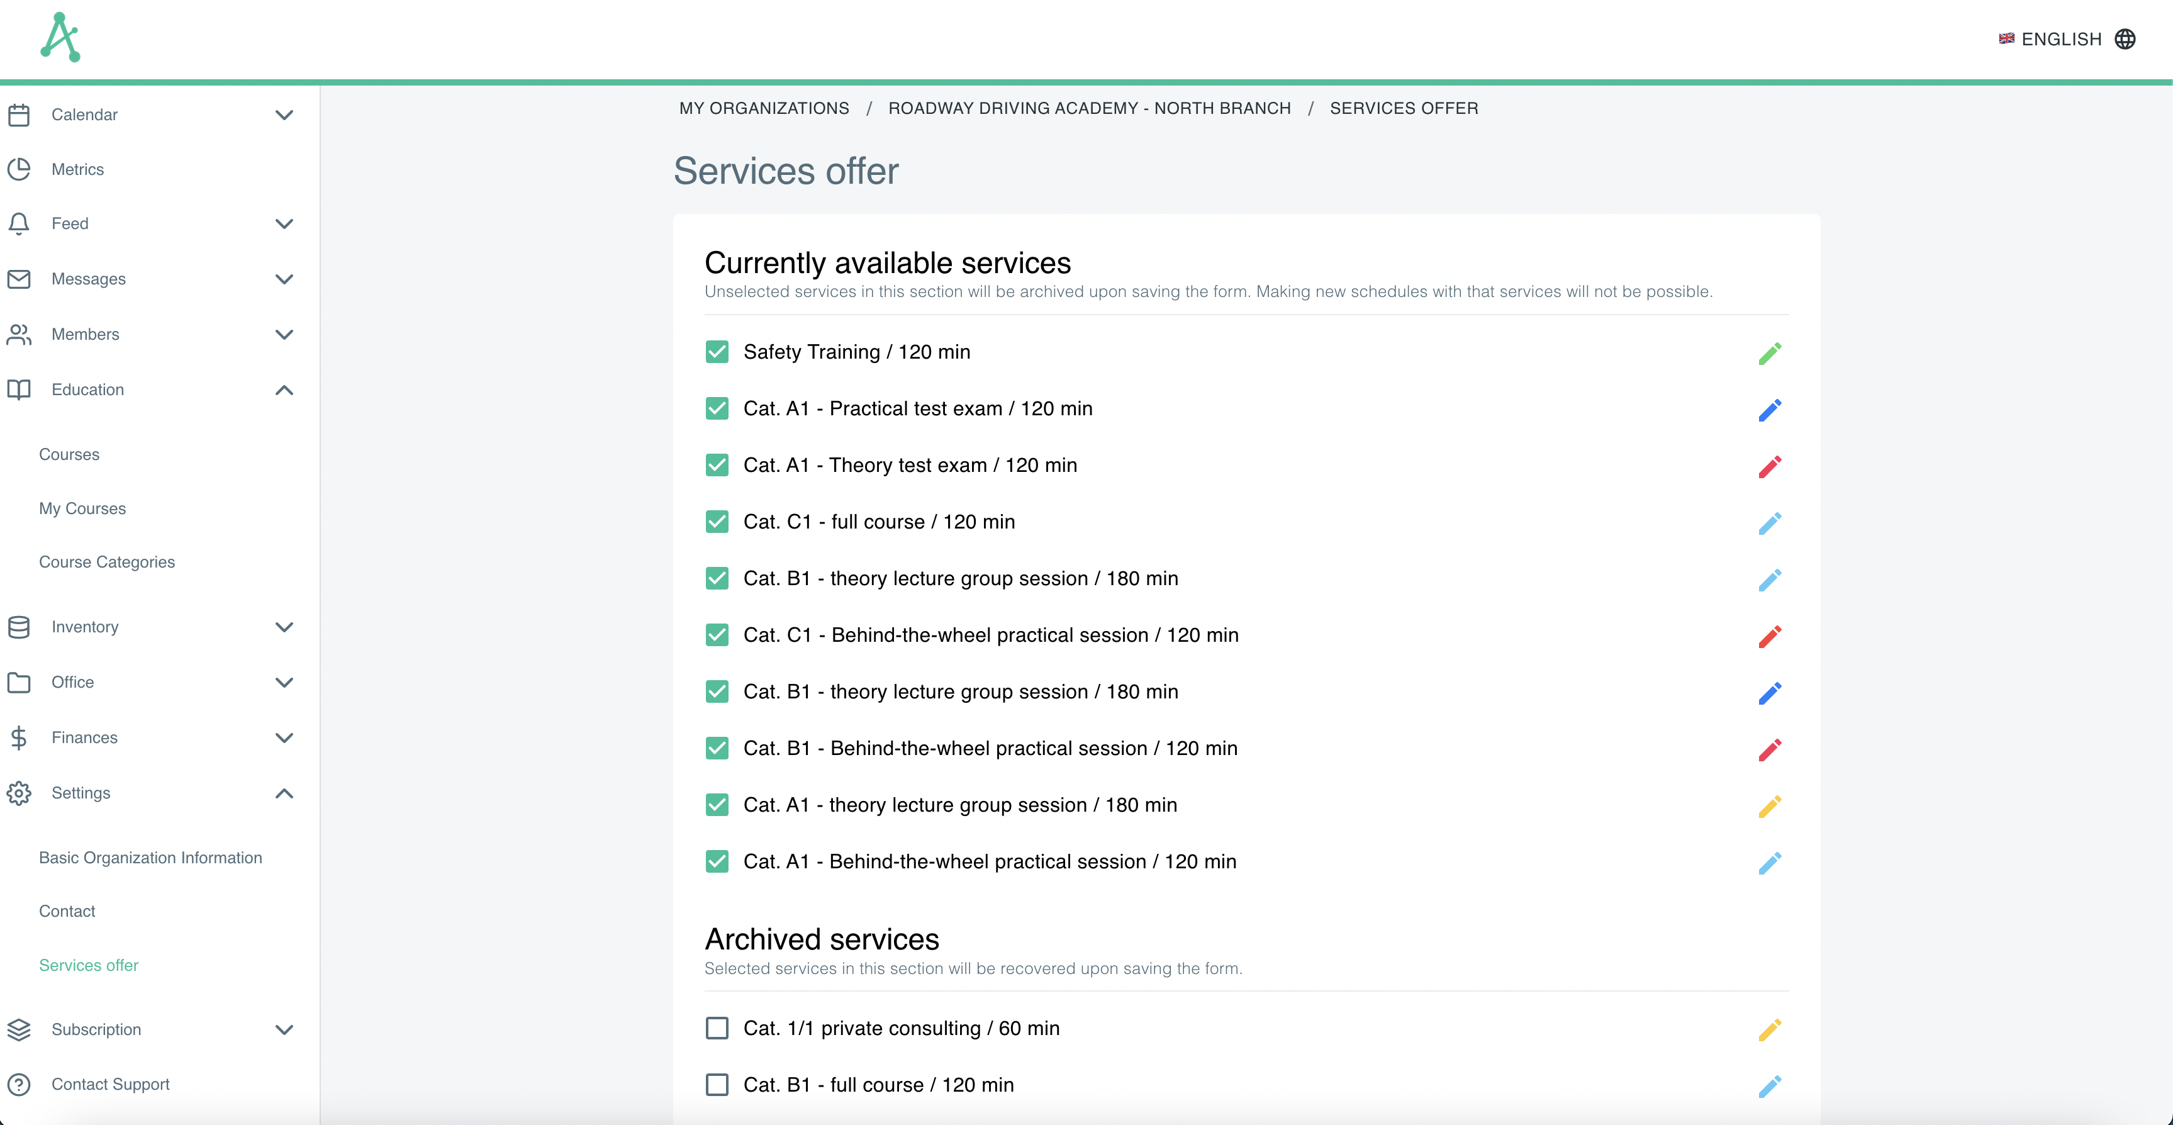This screenshot has width=2173, height=1125.
Task: Uncheck the Safety Training service
Action: [716, 352]
